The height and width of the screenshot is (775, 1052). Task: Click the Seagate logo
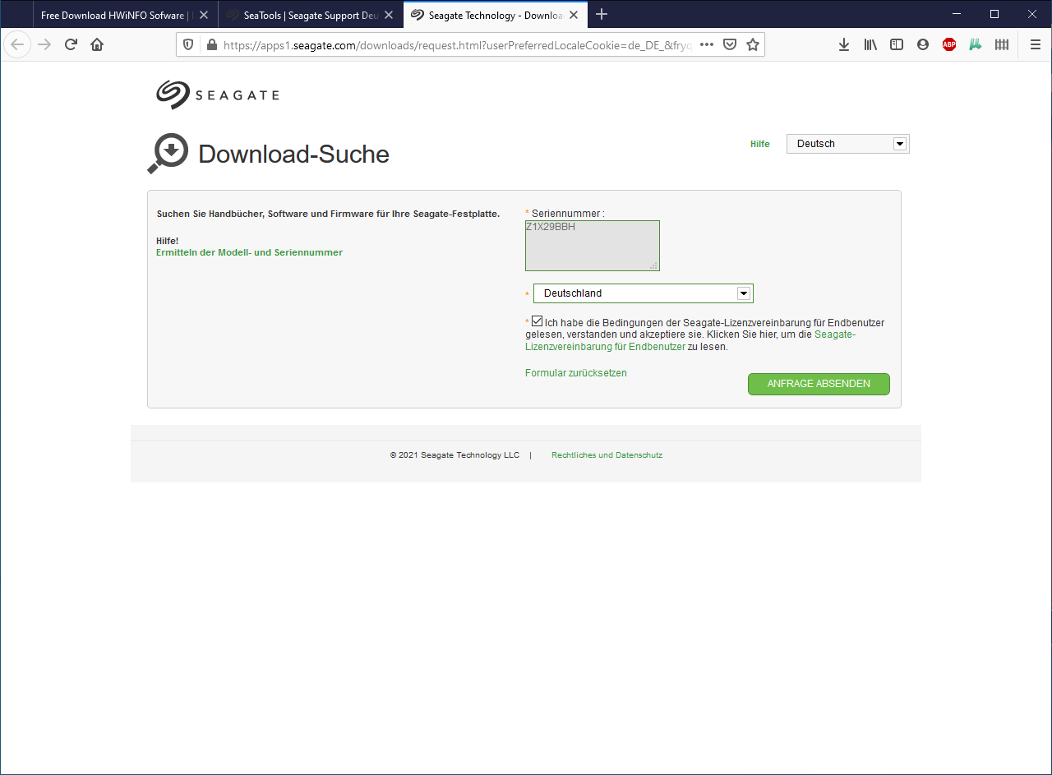coord(218,95)
